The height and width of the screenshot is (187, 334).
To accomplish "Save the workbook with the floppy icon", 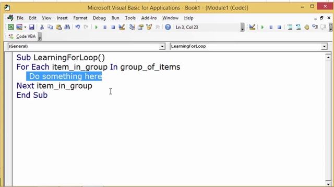I will 31,27.
